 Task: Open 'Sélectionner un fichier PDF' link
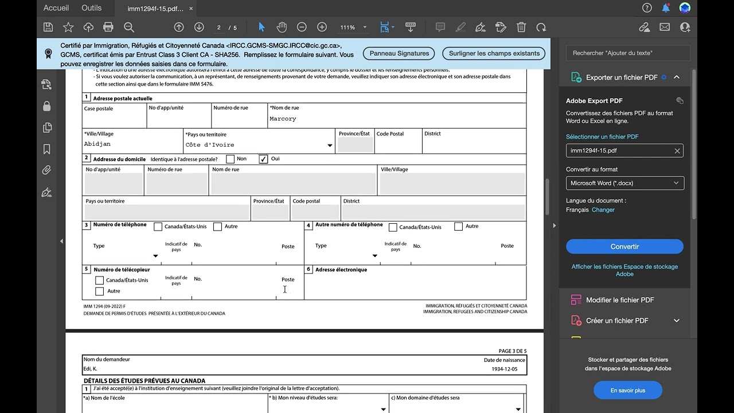(602, 137)
